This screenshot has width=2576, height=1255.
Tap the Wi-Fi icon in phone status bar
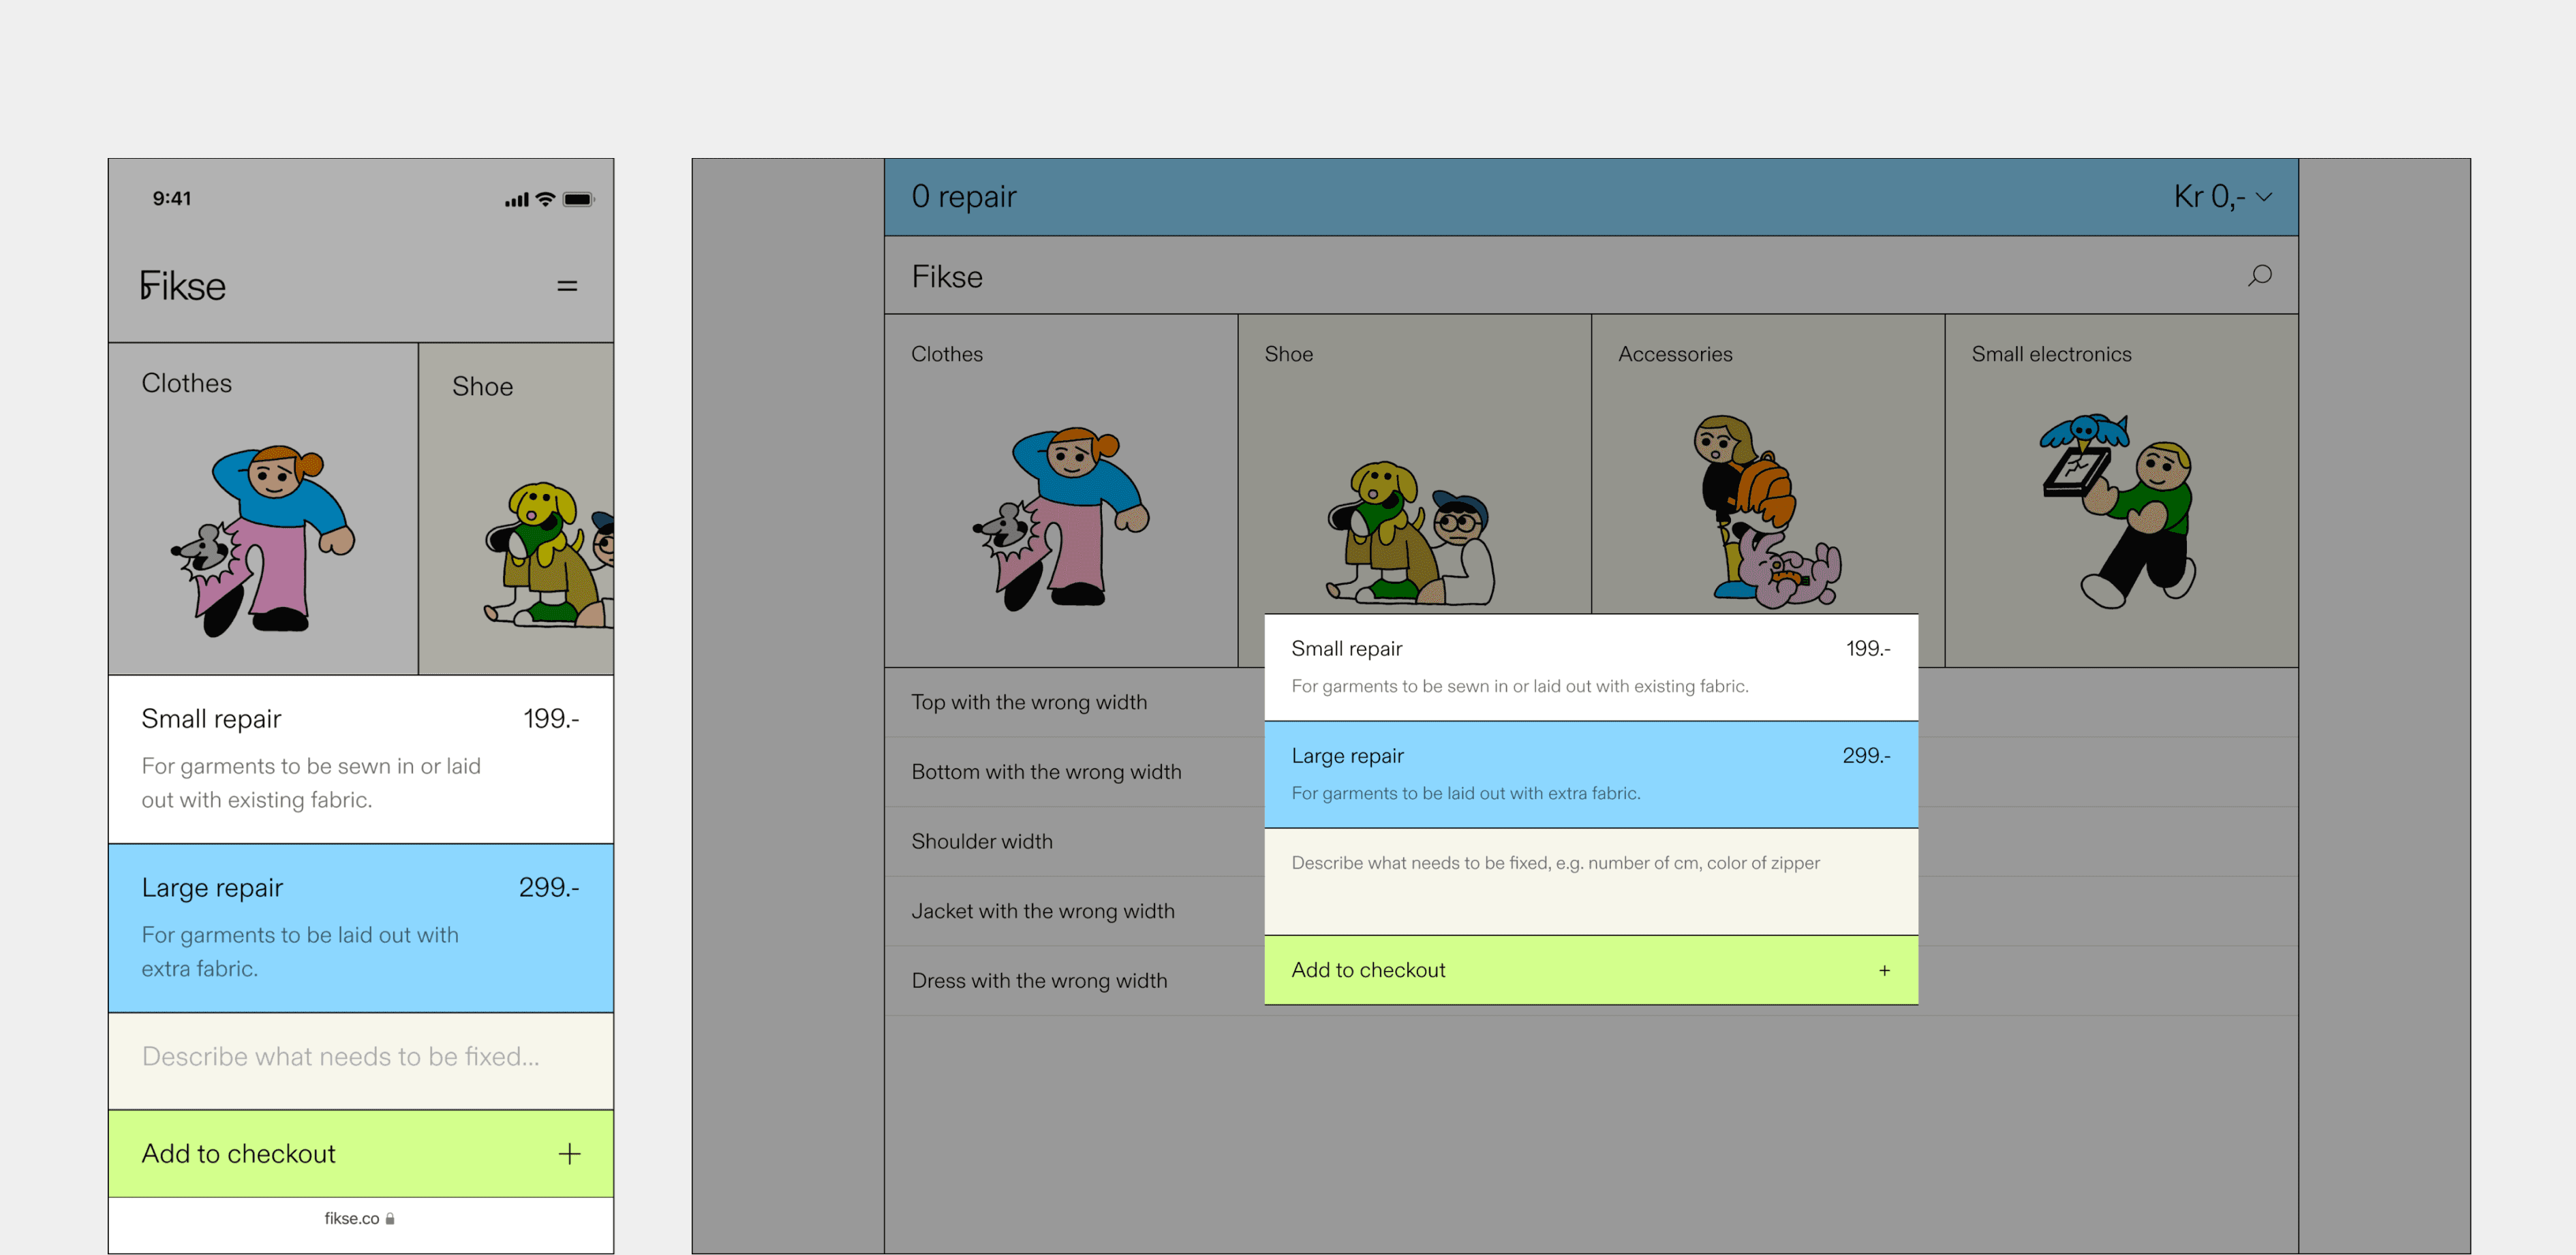[545, 199]
